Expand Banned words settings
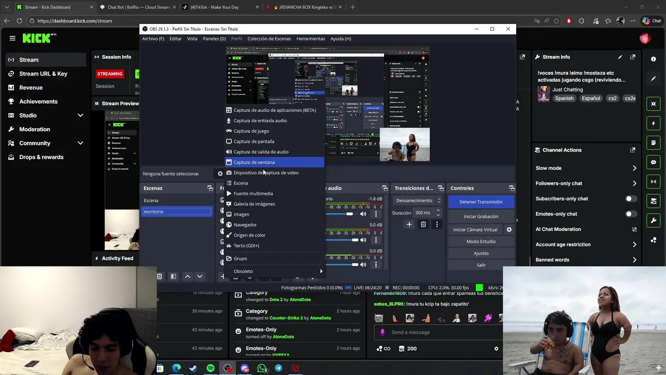 click(x=634, y=259)
